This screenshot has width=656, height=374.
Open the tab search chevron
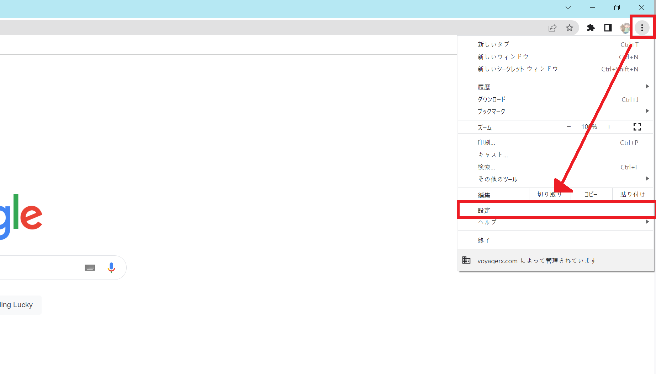click(568, 8)
